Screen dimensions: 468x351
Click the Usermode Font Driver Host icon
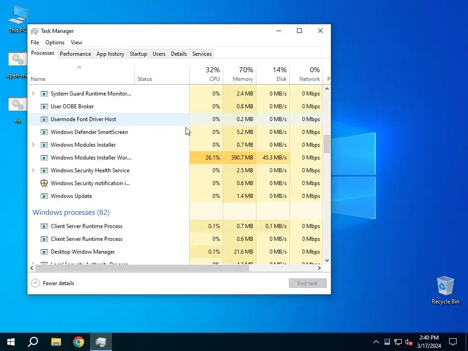pyautogui.click(x=44, y=119)
